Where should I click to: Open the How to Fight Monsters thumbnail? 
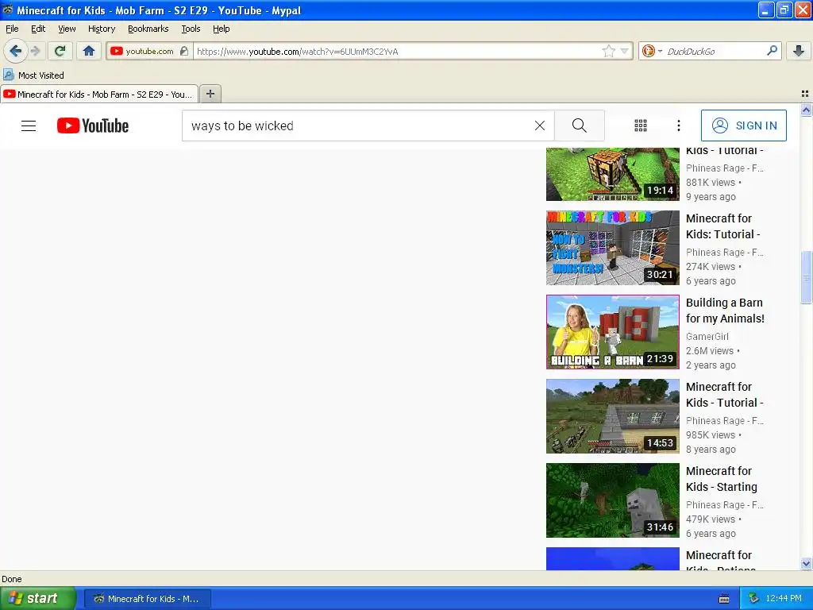click(x=612, y=248)
